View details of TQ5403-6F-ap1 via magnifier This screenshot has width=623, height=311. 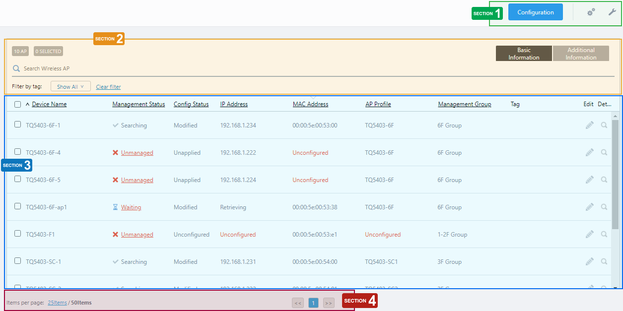pos(604,207)
